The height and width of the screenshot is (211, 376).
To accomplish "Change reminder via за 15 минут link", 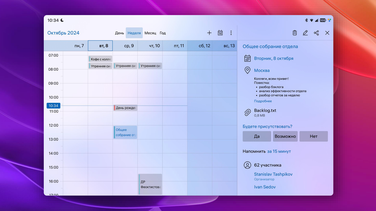I will pyautogui.click(x=279, y=151).
